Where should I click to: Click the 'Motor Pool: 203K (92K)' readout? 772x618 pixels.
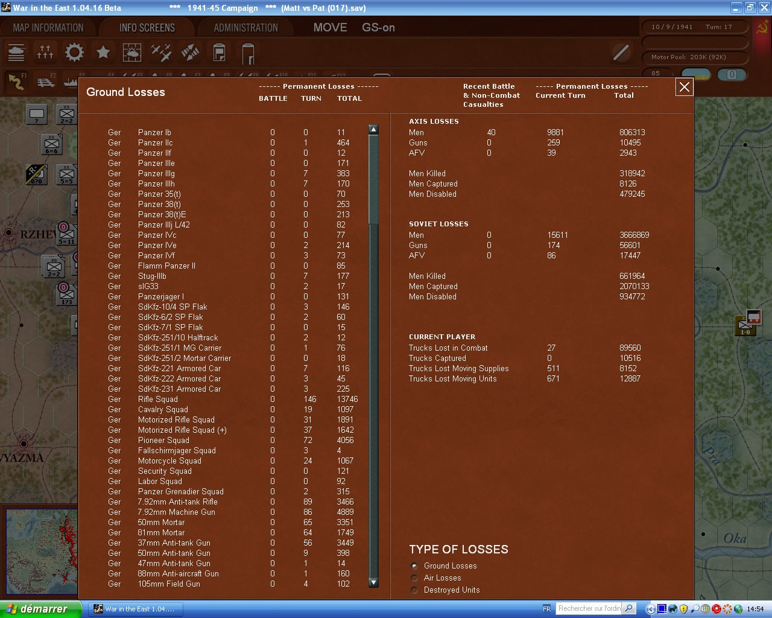689,57
